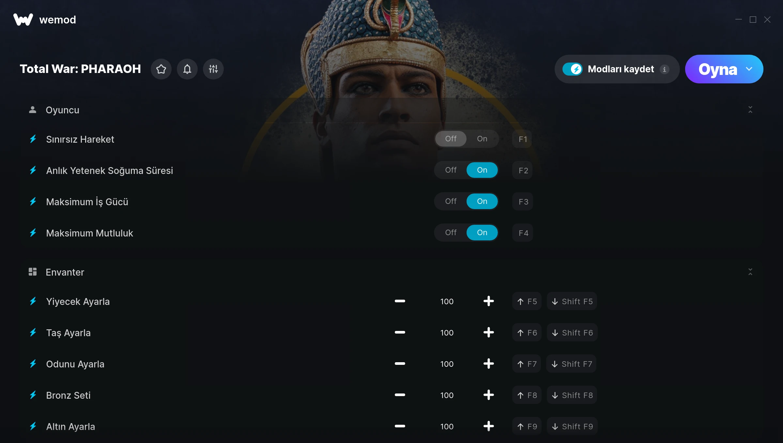783x443 pixels.
Task: Open the Oyna dropdown arrow
Action: click(749, 69)
